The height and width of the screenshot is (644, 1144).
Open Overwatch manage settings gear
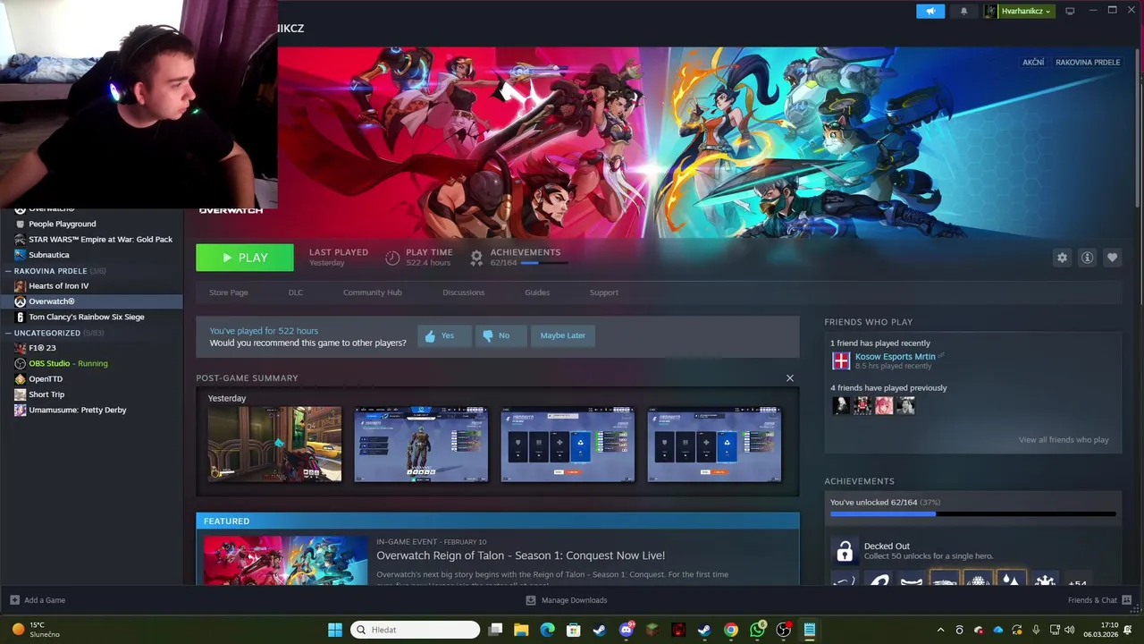pyautogui.click(x=1062, y=258)
